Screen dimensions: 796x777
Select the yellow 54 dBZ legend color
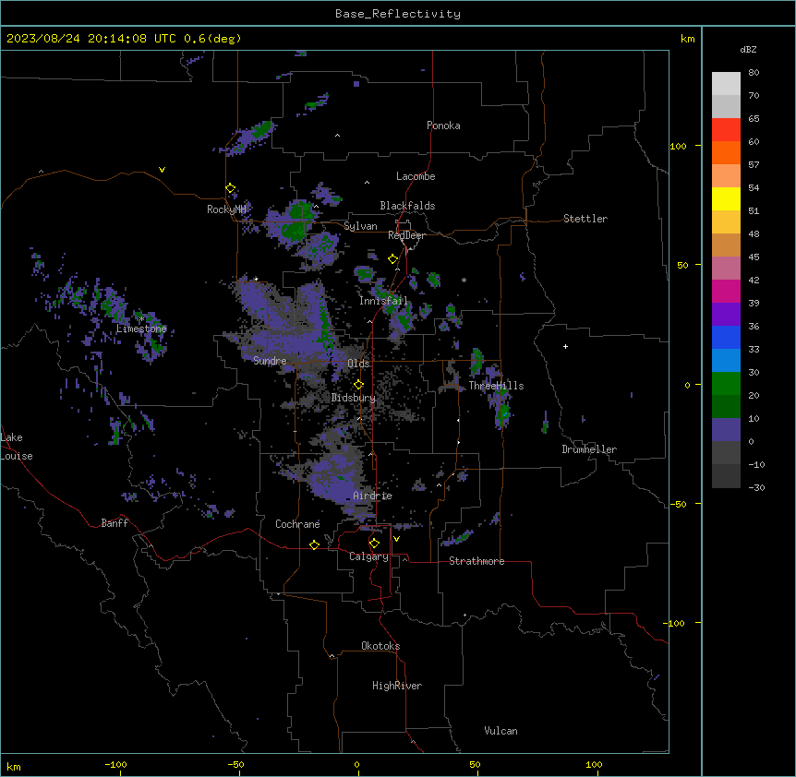[x=726, y=198]
